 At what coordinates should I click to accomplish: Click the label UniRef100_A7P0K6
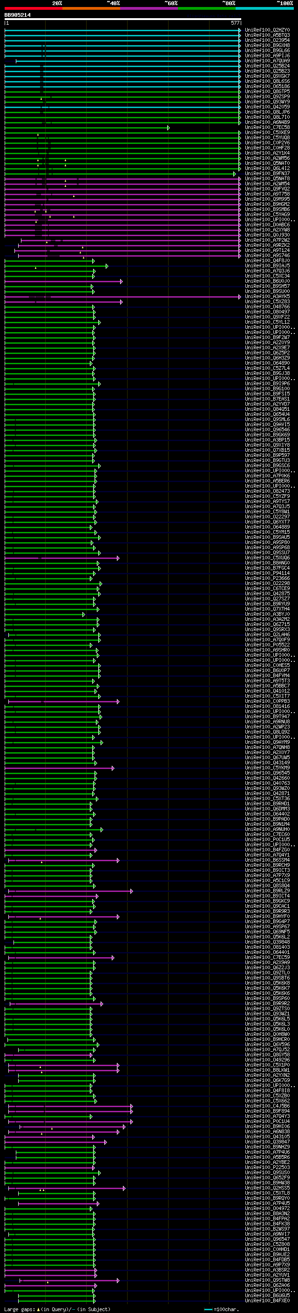click(x=267, y=476)
